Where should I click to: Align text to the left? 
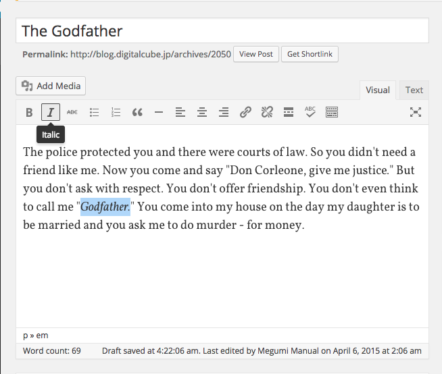pos(180,113)
